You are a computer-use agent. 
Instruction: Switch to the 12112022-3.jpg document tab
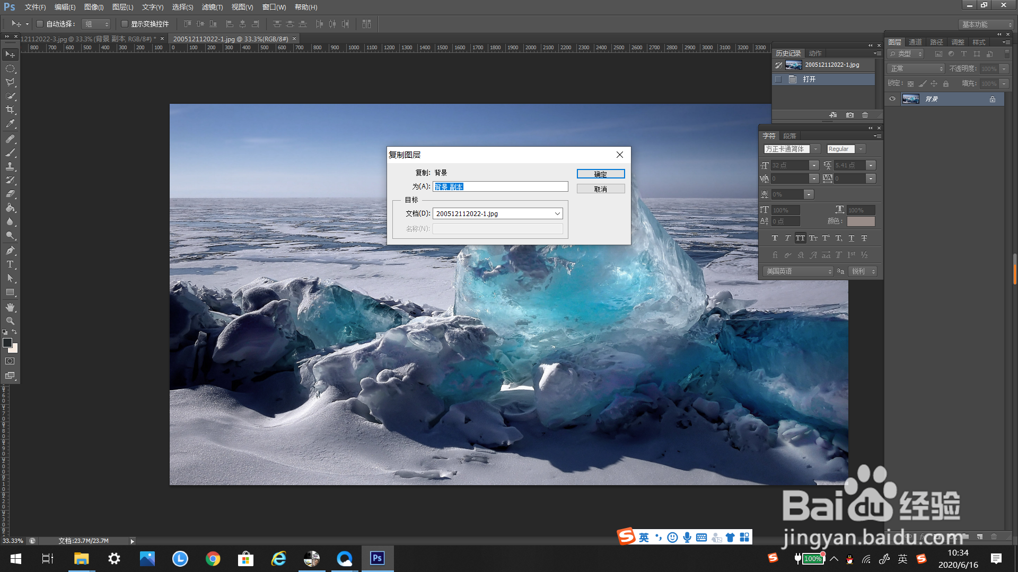click(89, 39)
